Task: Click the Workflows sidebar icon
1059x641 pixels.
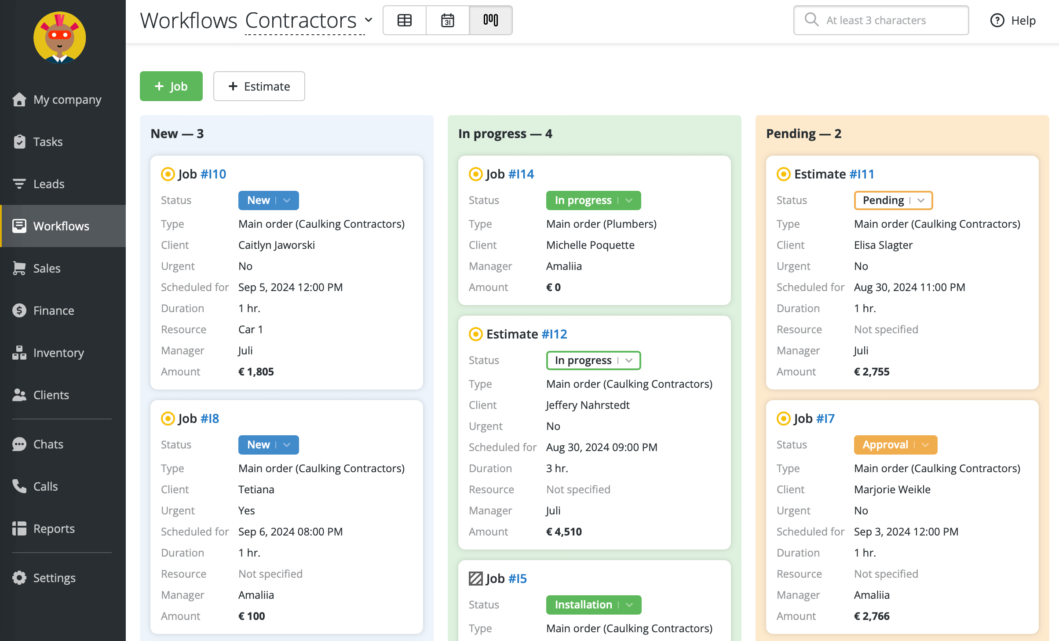Action: 19,225
